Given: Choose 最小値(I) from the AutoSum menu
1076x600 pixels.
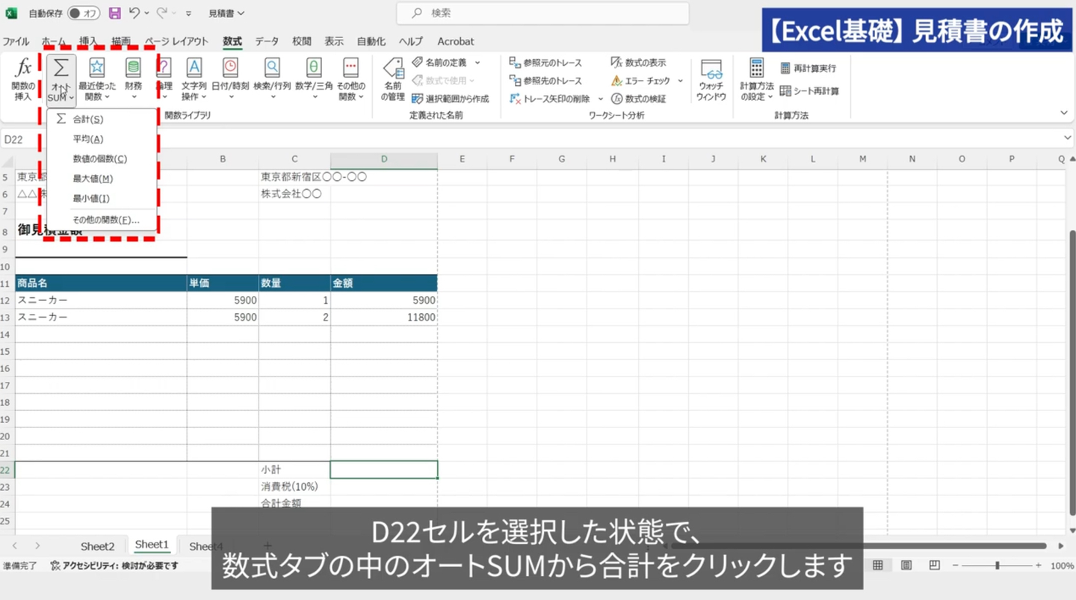Looking at the screenshot, I should (x=102, y=198).
